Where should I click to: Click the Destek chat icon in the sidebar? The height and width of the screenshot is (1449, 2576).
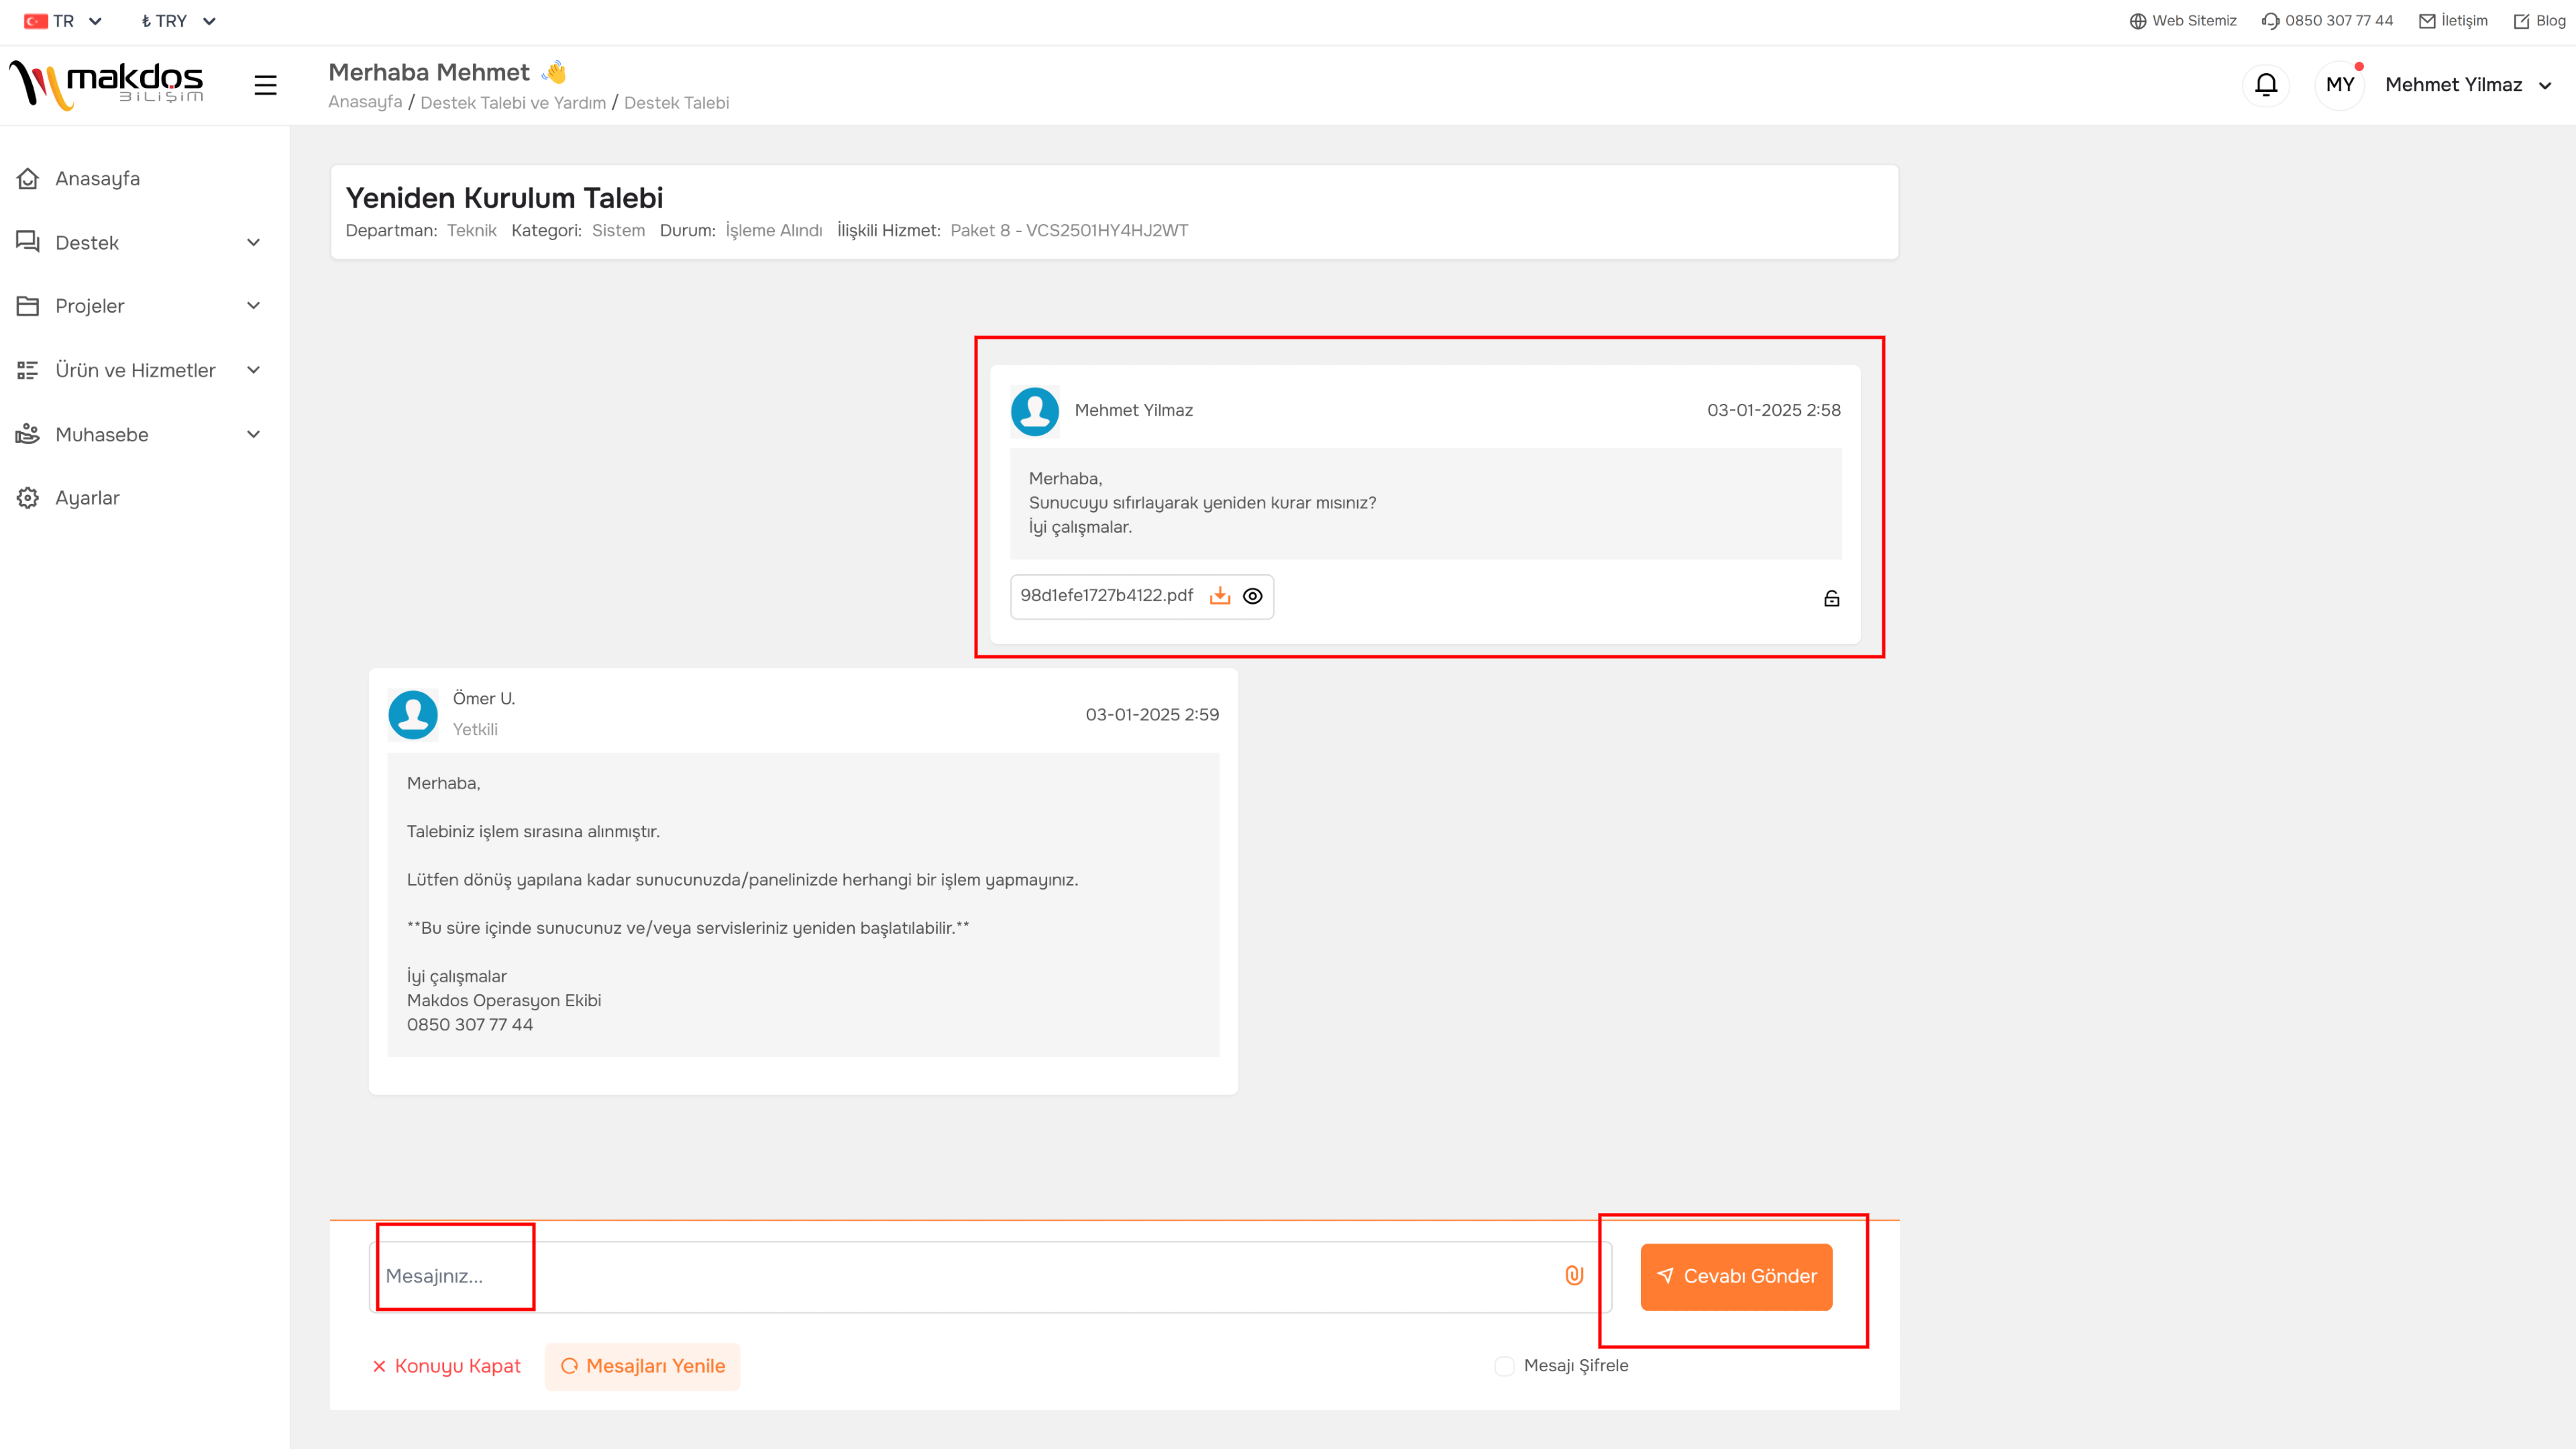(28, 242)
